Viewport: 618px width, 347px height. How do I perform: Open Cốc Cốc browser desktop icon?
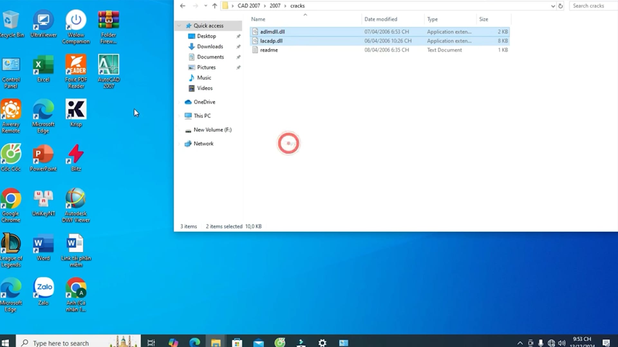tap(11, 158)
